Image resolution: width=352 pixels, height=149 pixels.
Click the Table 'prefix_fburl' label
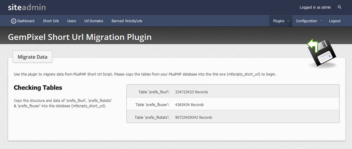tap(154, 92)
